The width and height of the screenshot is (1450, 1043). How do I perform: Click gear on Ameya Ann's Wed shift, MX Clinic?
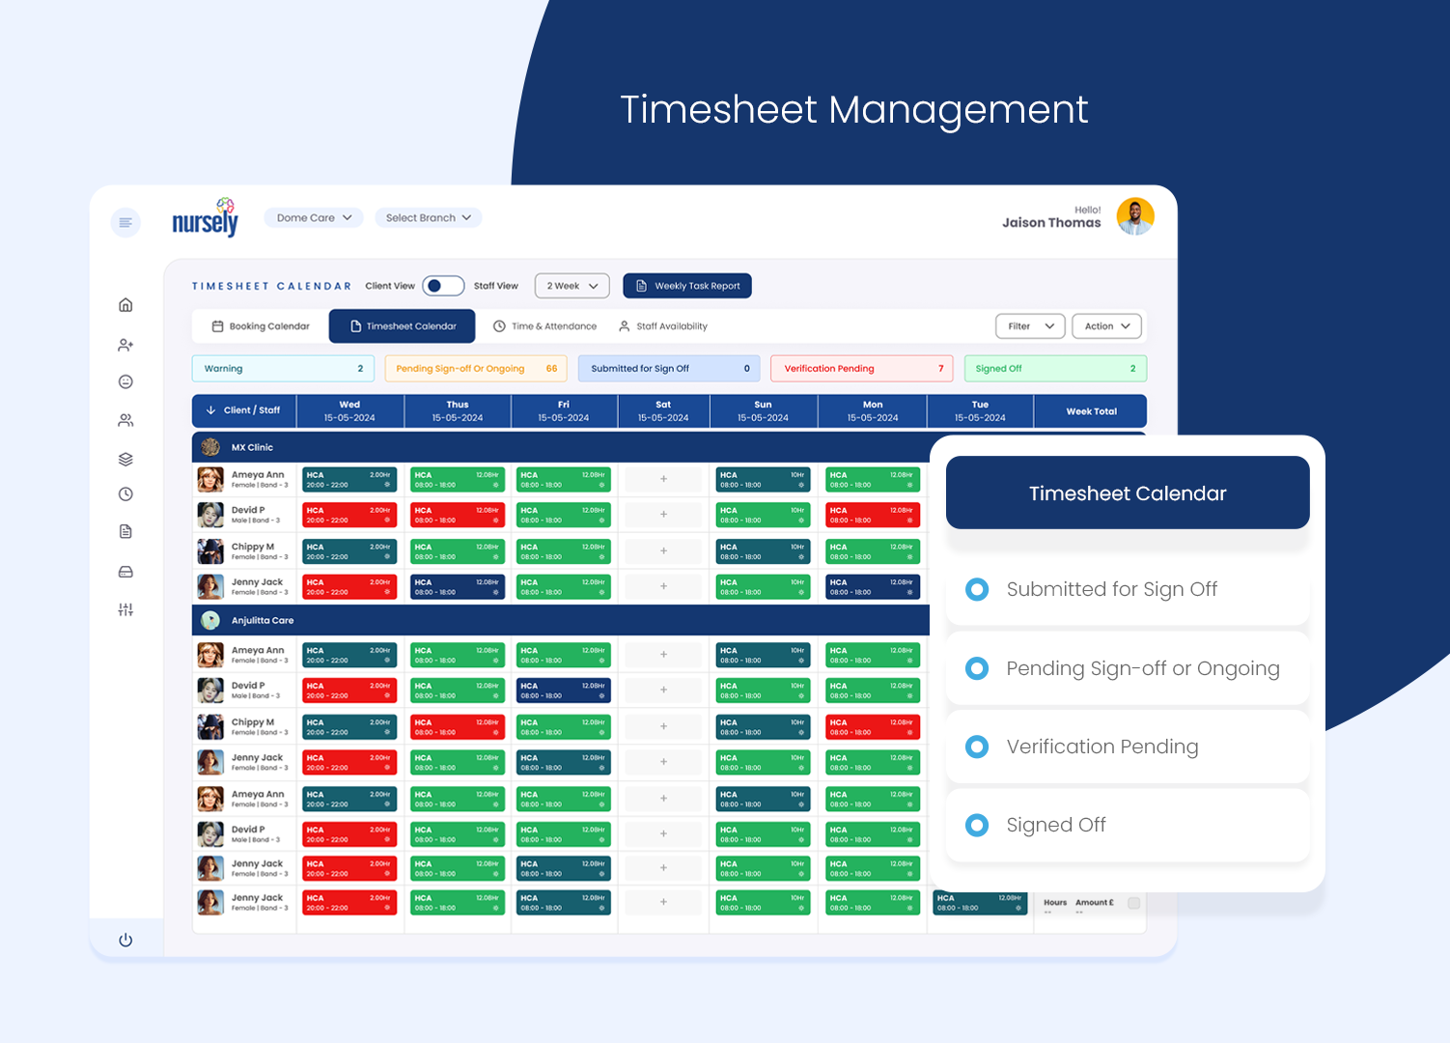[x=387, y=485]
